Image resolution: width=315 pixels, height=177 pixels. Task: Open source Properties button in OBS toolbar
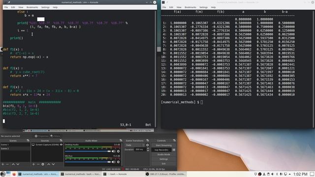click(x=41, y=136)
